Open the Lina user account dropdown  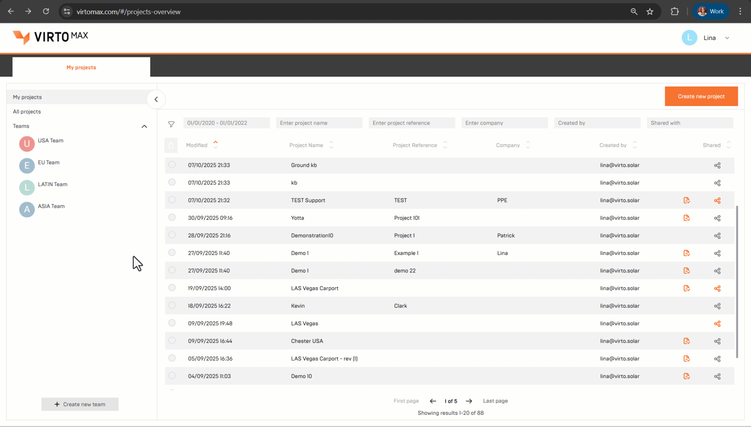tap(727, 38)
